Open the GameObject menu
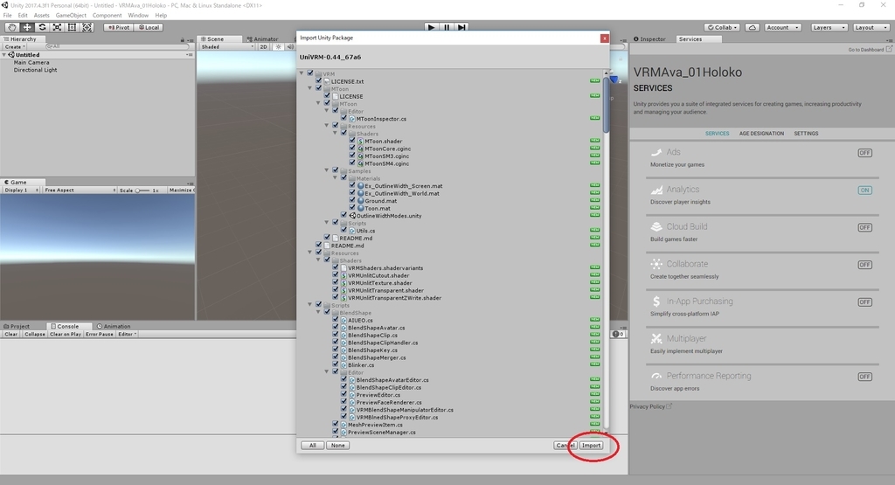The width and height of the screenshot is (895, 485). pos(71,16)
